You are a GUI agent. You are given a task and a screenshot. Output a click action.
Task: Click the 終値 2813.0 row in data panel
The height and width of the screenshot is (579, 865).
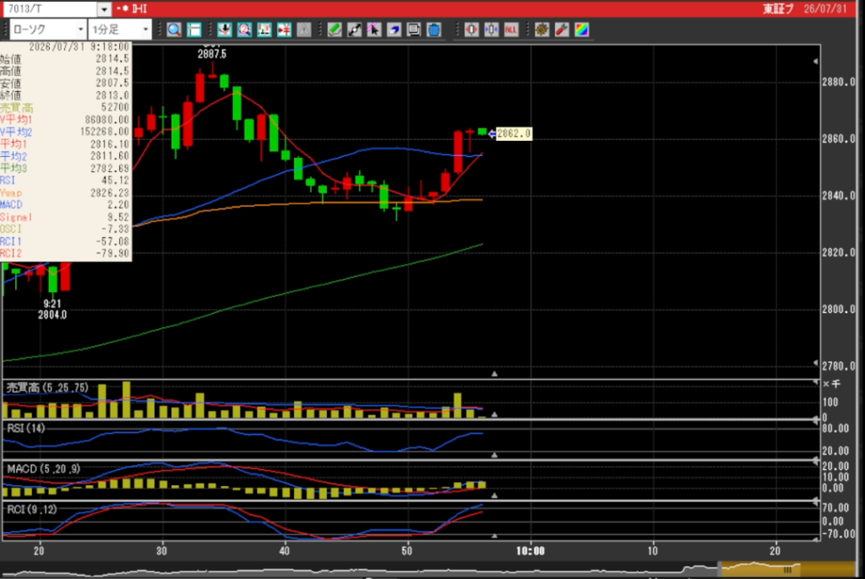(65, 95)
